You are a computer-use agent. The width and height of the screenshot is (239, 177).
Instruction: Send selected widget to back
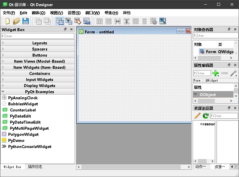point(38,21)
